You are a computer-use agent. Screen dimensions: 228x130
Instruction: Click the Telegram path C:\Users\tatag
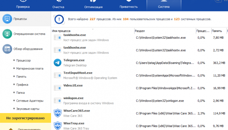[165, 63]
